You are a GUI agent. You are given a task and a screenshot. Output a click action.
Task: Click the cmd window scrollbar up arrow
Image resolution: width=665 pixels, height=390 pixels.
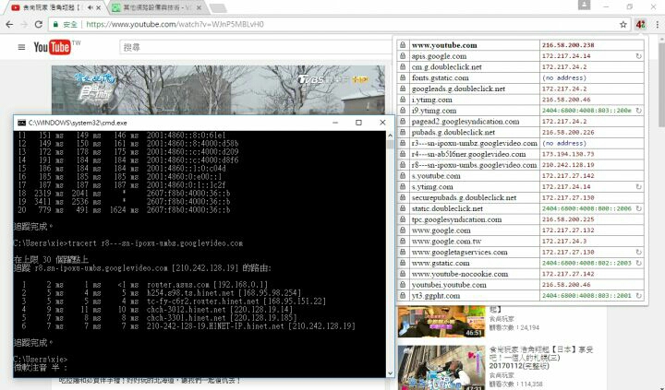tap(390, 136)
